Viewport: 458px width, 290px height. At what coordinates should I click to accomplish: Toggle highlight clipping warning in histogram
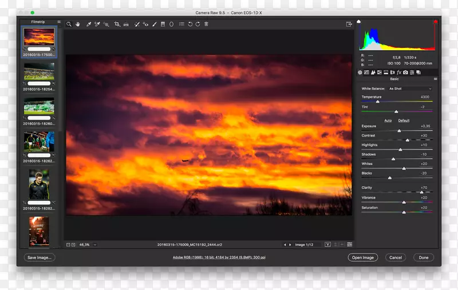pos(436,22)
